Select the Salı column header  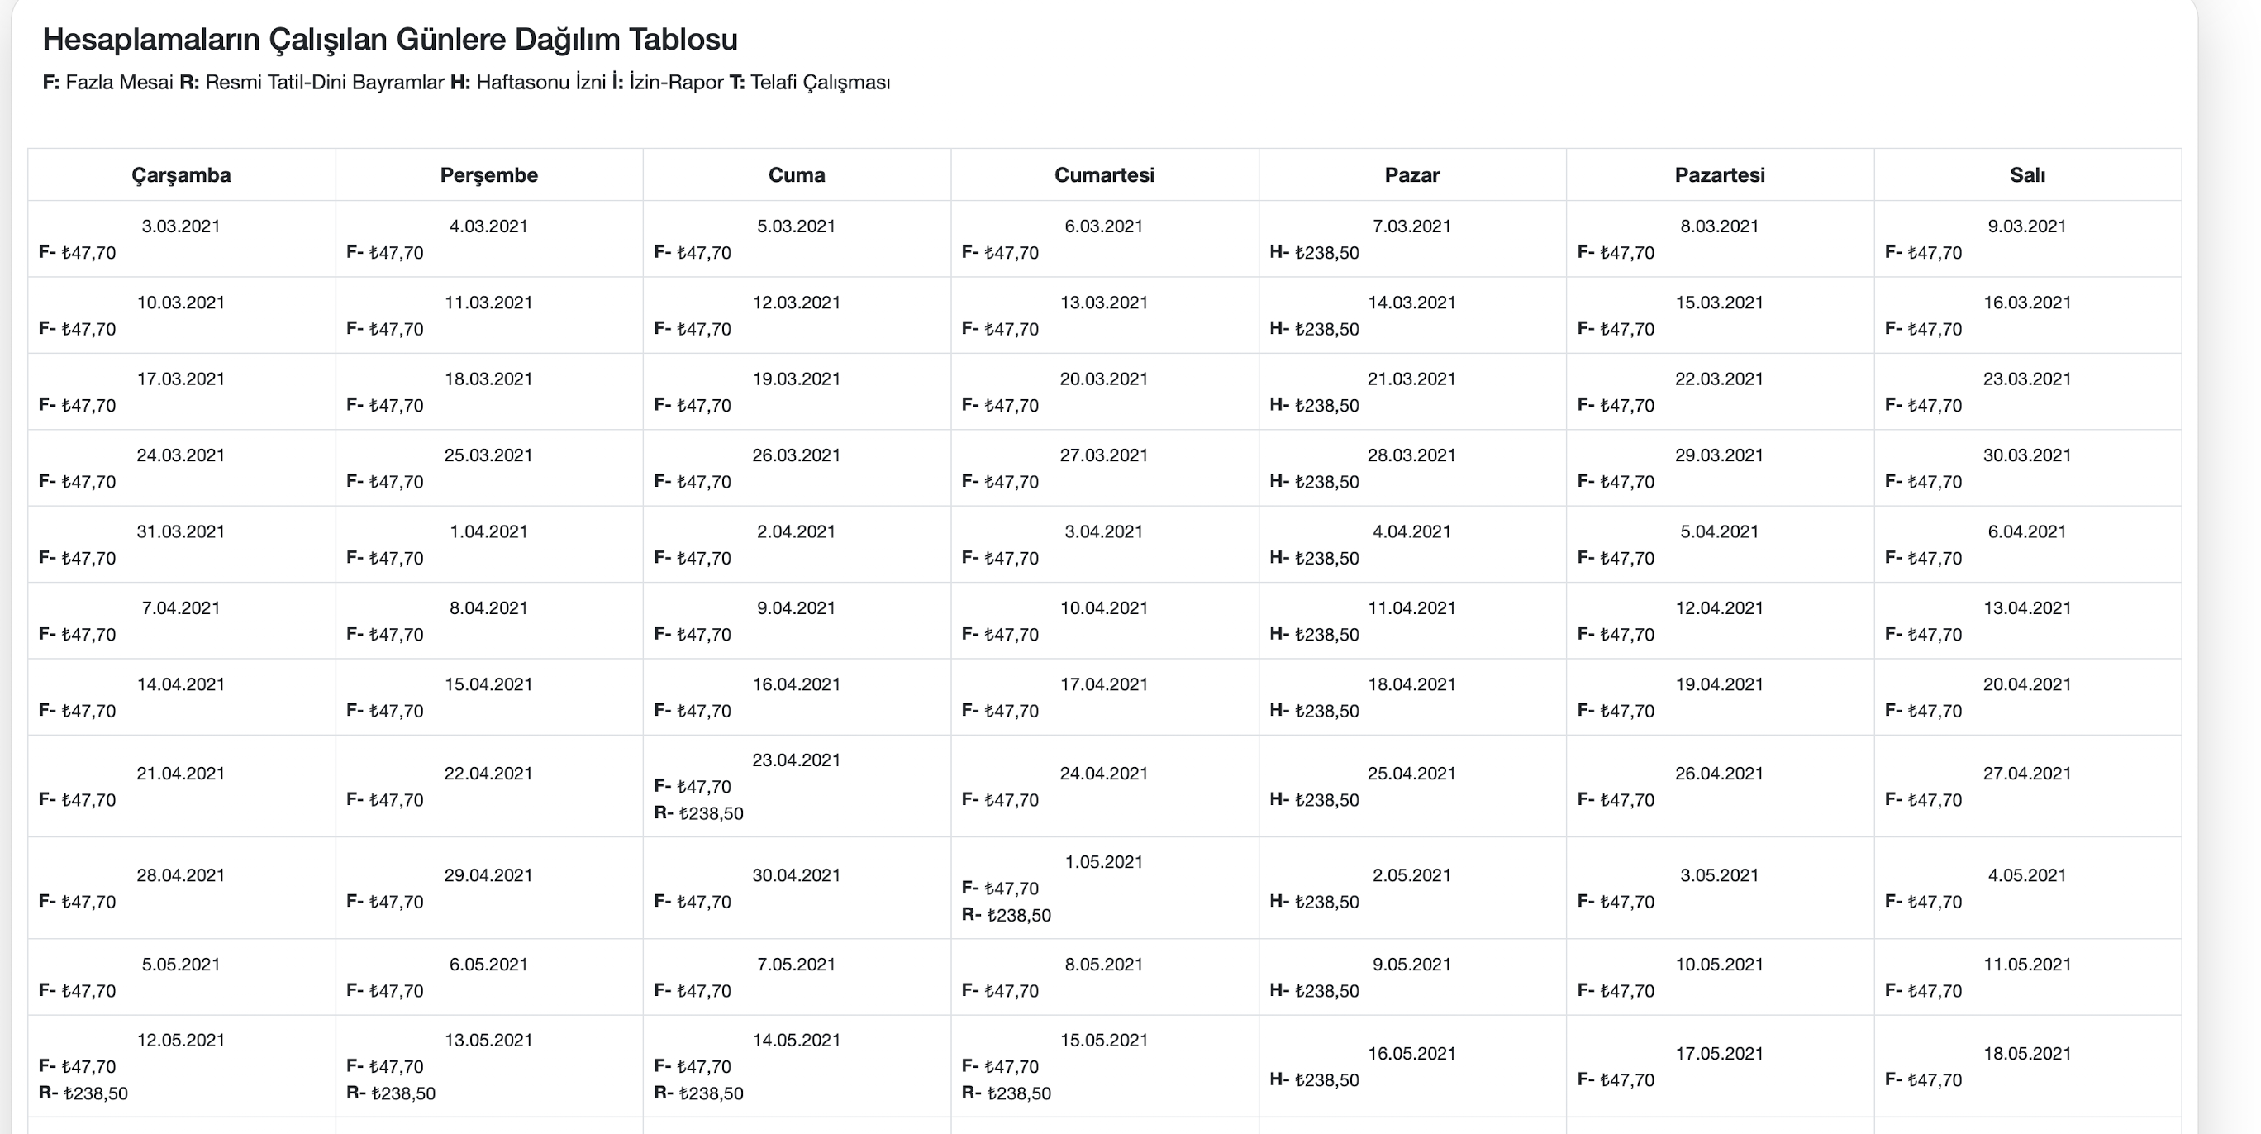tap(2026, 174)
